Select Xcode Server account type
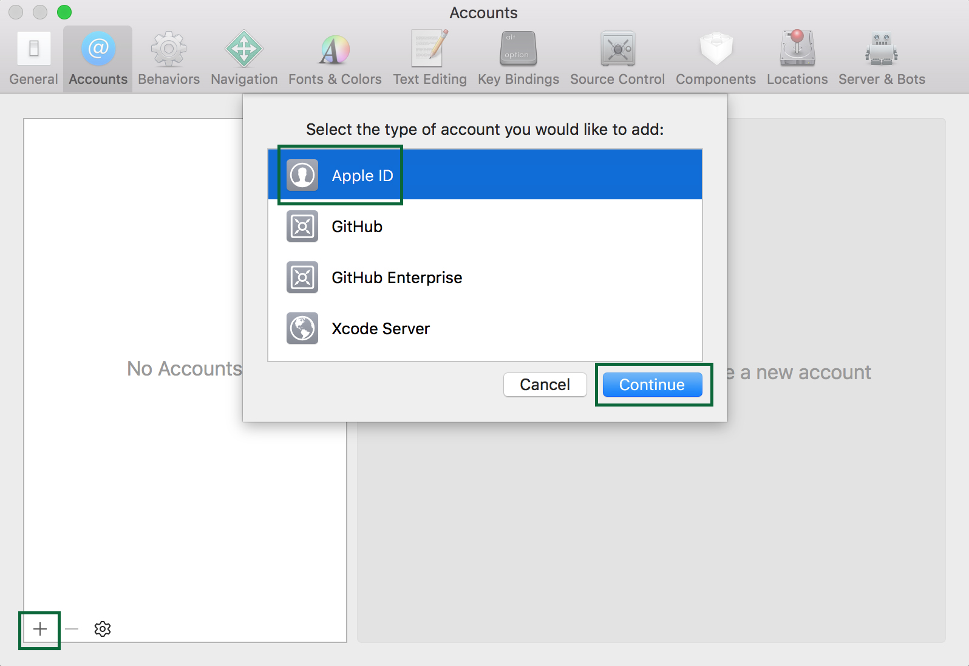The height and width of the screenshot is (666, 969). click(485, 328)
